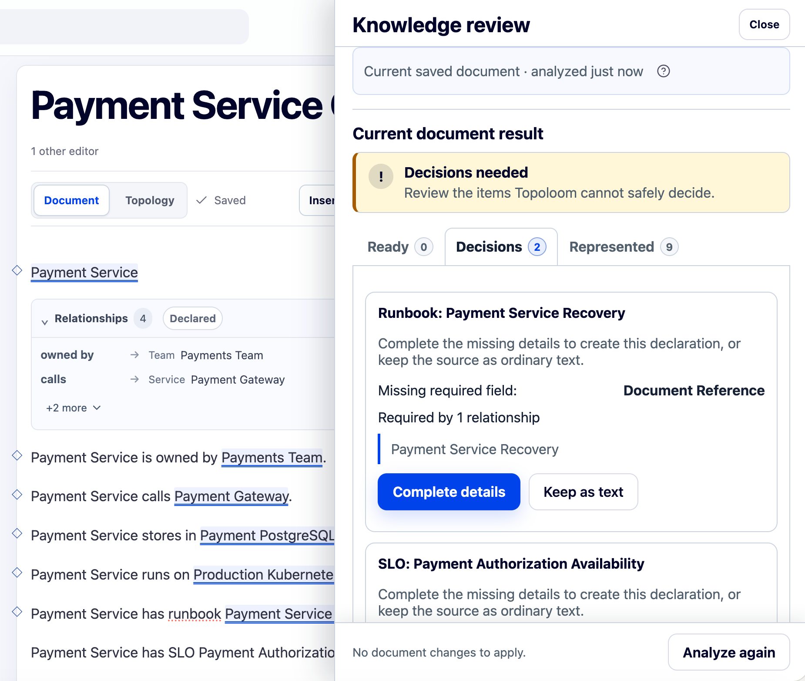Open the Payment Service runbook link

point(279,614)
